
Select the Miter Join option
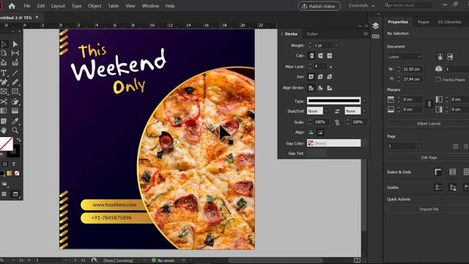click(x=311, y=77)
